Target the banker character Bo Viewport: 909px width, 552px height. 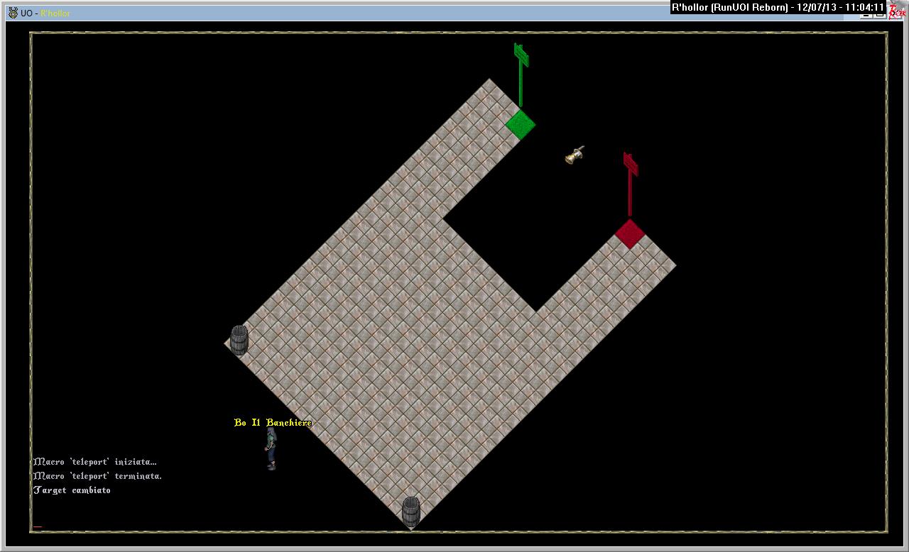click(271, 448)
